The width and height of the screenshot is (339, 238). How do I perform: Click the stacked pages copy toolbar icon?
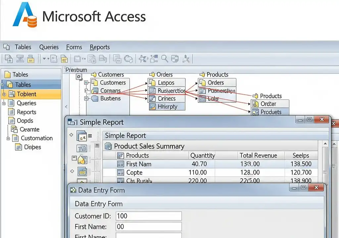pyautogui.click(x=117, y=59)
